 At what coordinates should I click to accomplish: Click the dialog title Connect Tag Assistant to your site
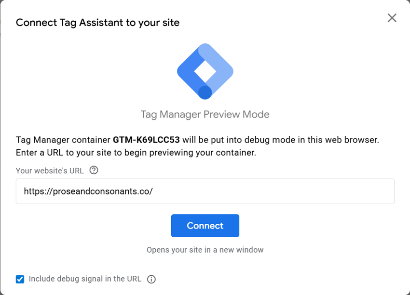[x=97, y=23]
